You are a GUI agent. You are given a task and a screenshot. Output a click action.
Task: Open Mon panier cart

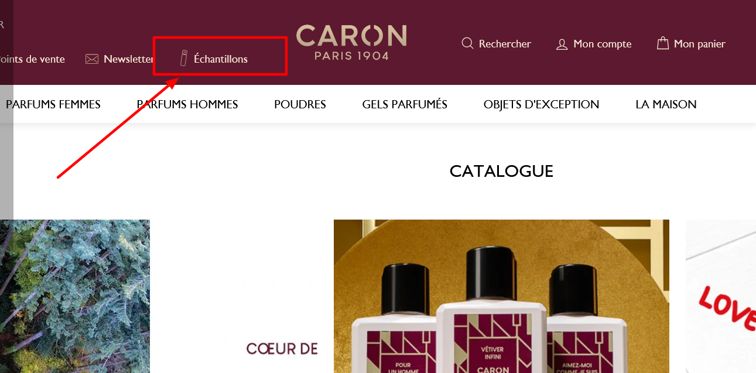click(x=700, y=44)
